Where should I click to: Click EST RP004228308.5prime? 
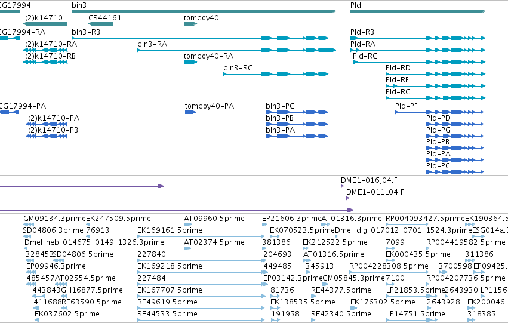[x=389, y=272]
